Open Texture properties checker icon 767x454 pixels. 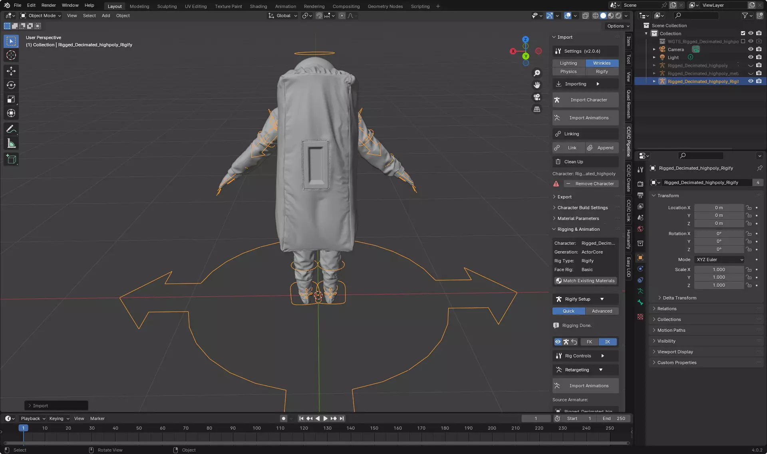click(640, 317)
